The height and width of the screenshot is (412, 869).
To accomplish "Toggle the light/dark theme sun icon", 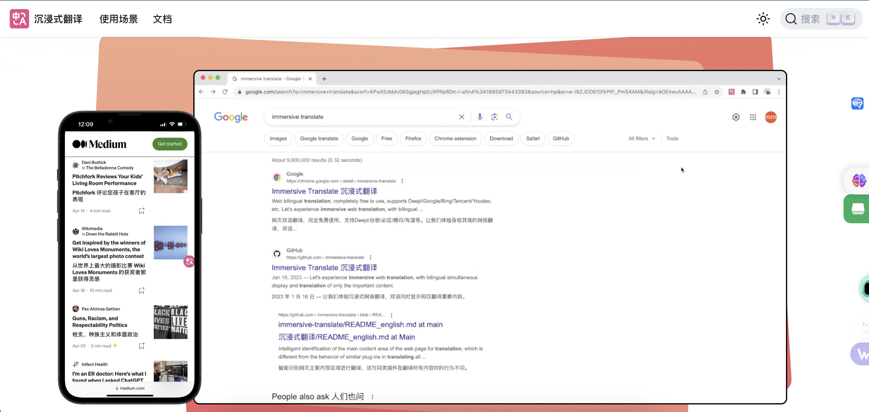I will point(763,19).
